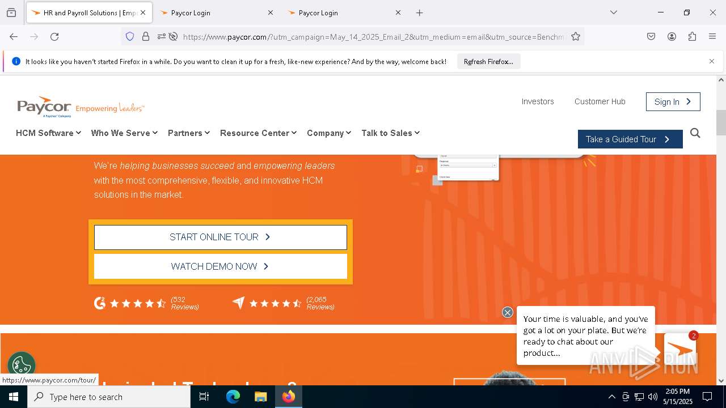Click the Sign In button
726x408 pixels.
(x=673, y=101)
